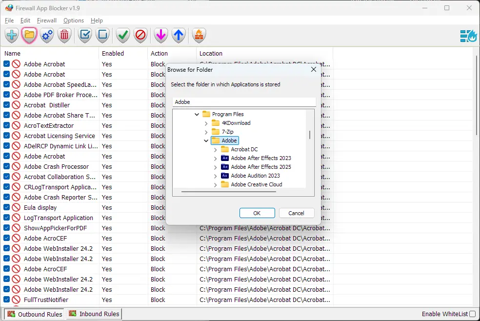Sort the list by the Enabled column header
Image resolution: width=480 pixels, height=321 pixels.
point(123,53)
